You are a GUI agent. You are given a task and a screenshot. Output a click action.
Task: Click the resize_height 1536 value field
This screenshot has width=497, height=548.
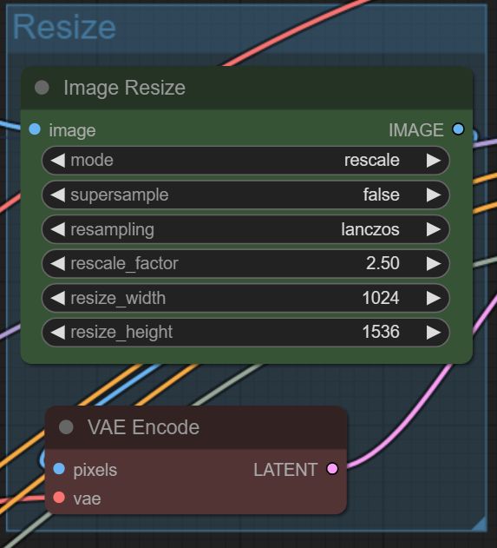tap(245, 332)
